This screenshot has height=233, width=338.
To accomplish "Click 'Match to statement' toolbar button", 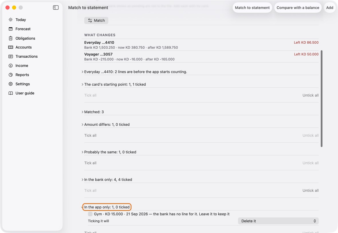I will coord(252,7).
